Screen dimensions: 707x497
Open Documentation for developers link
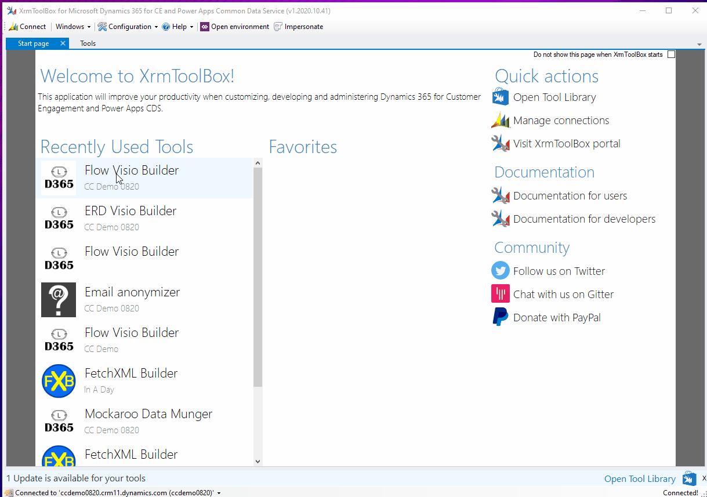pyautogui.click(x=584, y=219)
